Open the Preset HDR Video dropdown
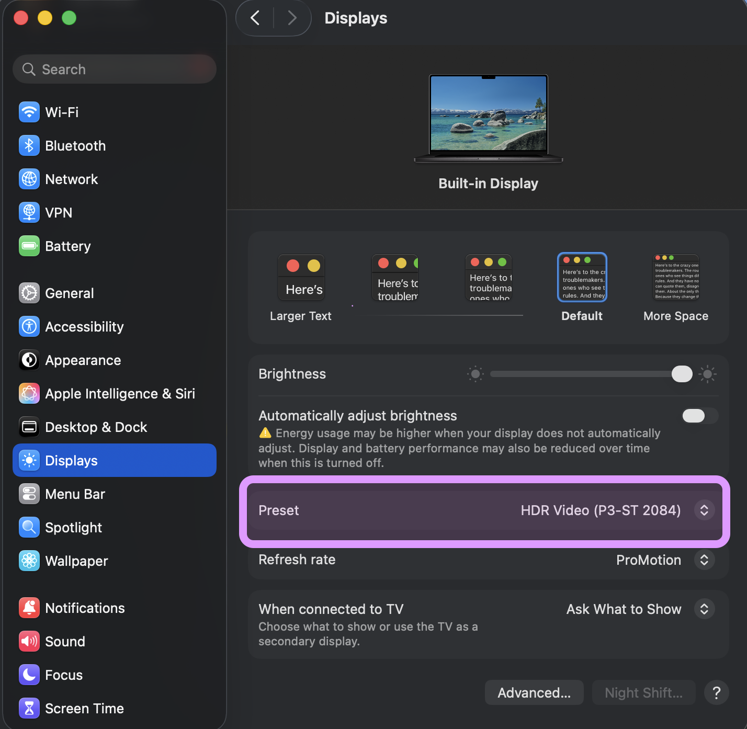Viewport: 747px width, 729px height. (x=704, y=510)
